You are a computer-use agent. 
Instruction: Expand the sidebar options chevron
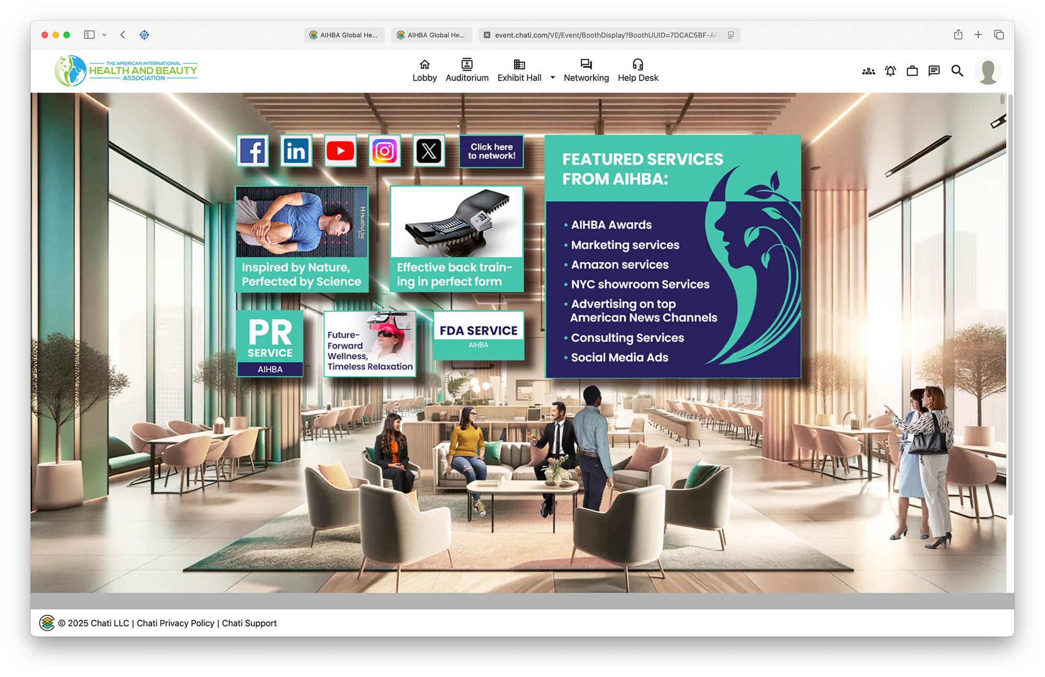[x=104, y=35]
